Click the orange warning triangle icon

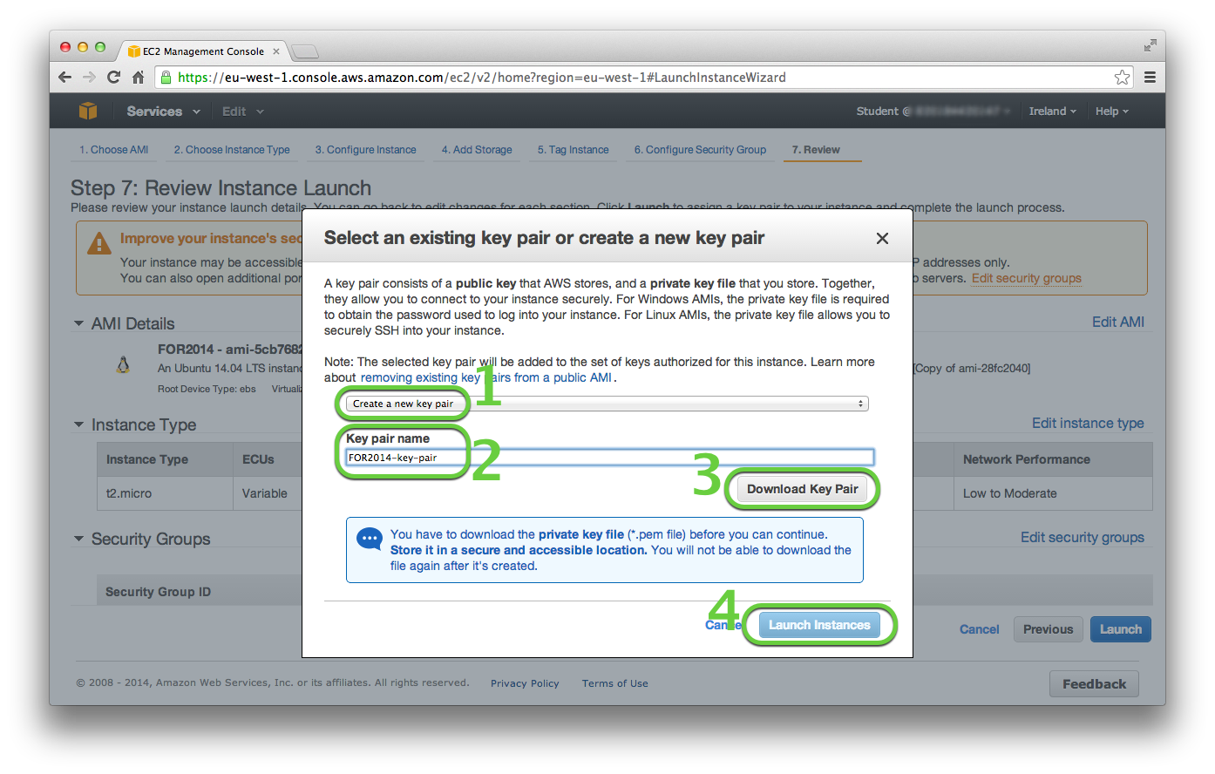coord(99,242)
